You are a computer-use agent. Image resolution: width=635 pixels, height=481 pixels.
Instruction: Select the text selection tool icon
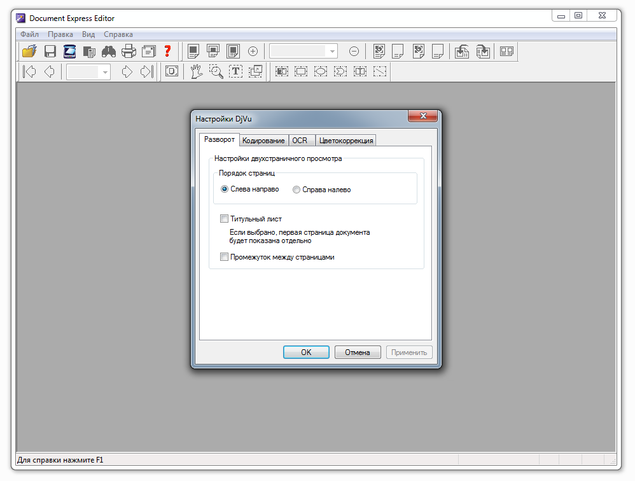coord(236,72)
